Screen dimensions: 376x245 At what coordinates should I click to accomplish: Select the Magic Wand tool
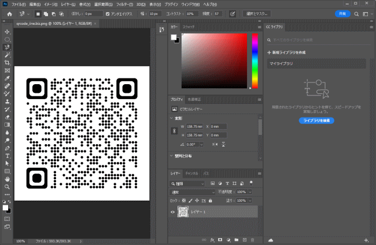click(x=7, y=55)
